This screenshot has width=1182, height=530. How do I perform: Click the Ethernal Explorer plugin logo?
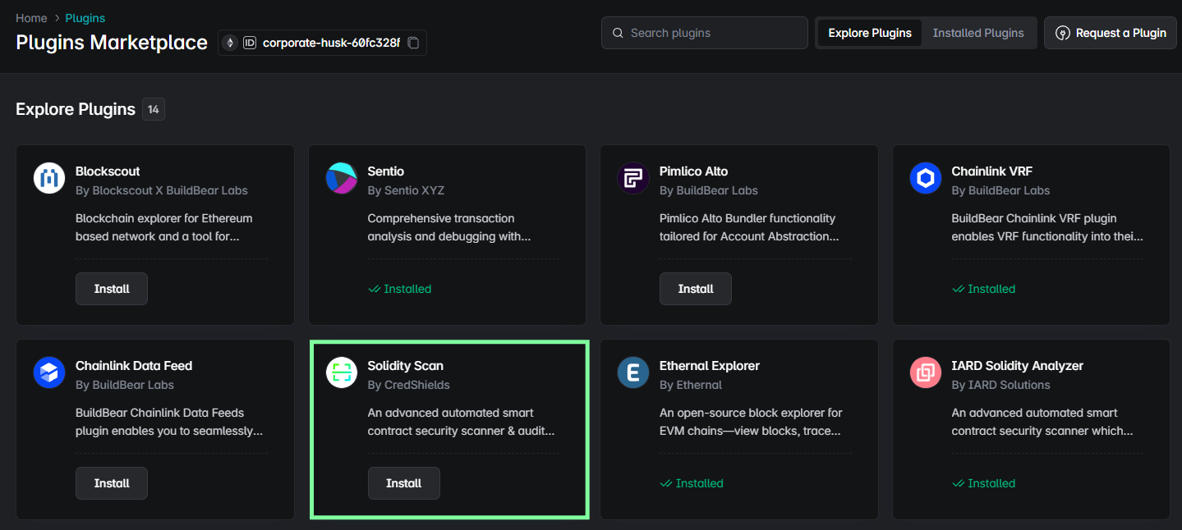click(x=633, y=372)
